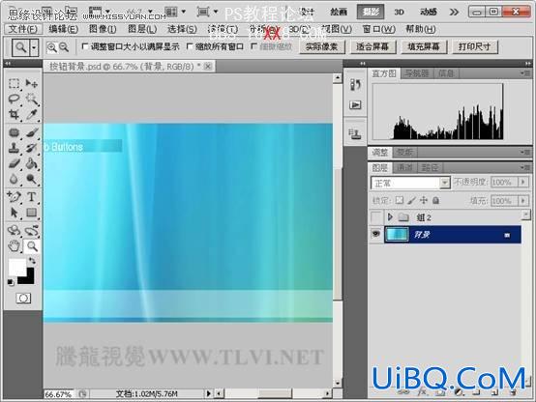Open the zoom tool preset picker arrow
536x402 pixels.
(34, 47)
